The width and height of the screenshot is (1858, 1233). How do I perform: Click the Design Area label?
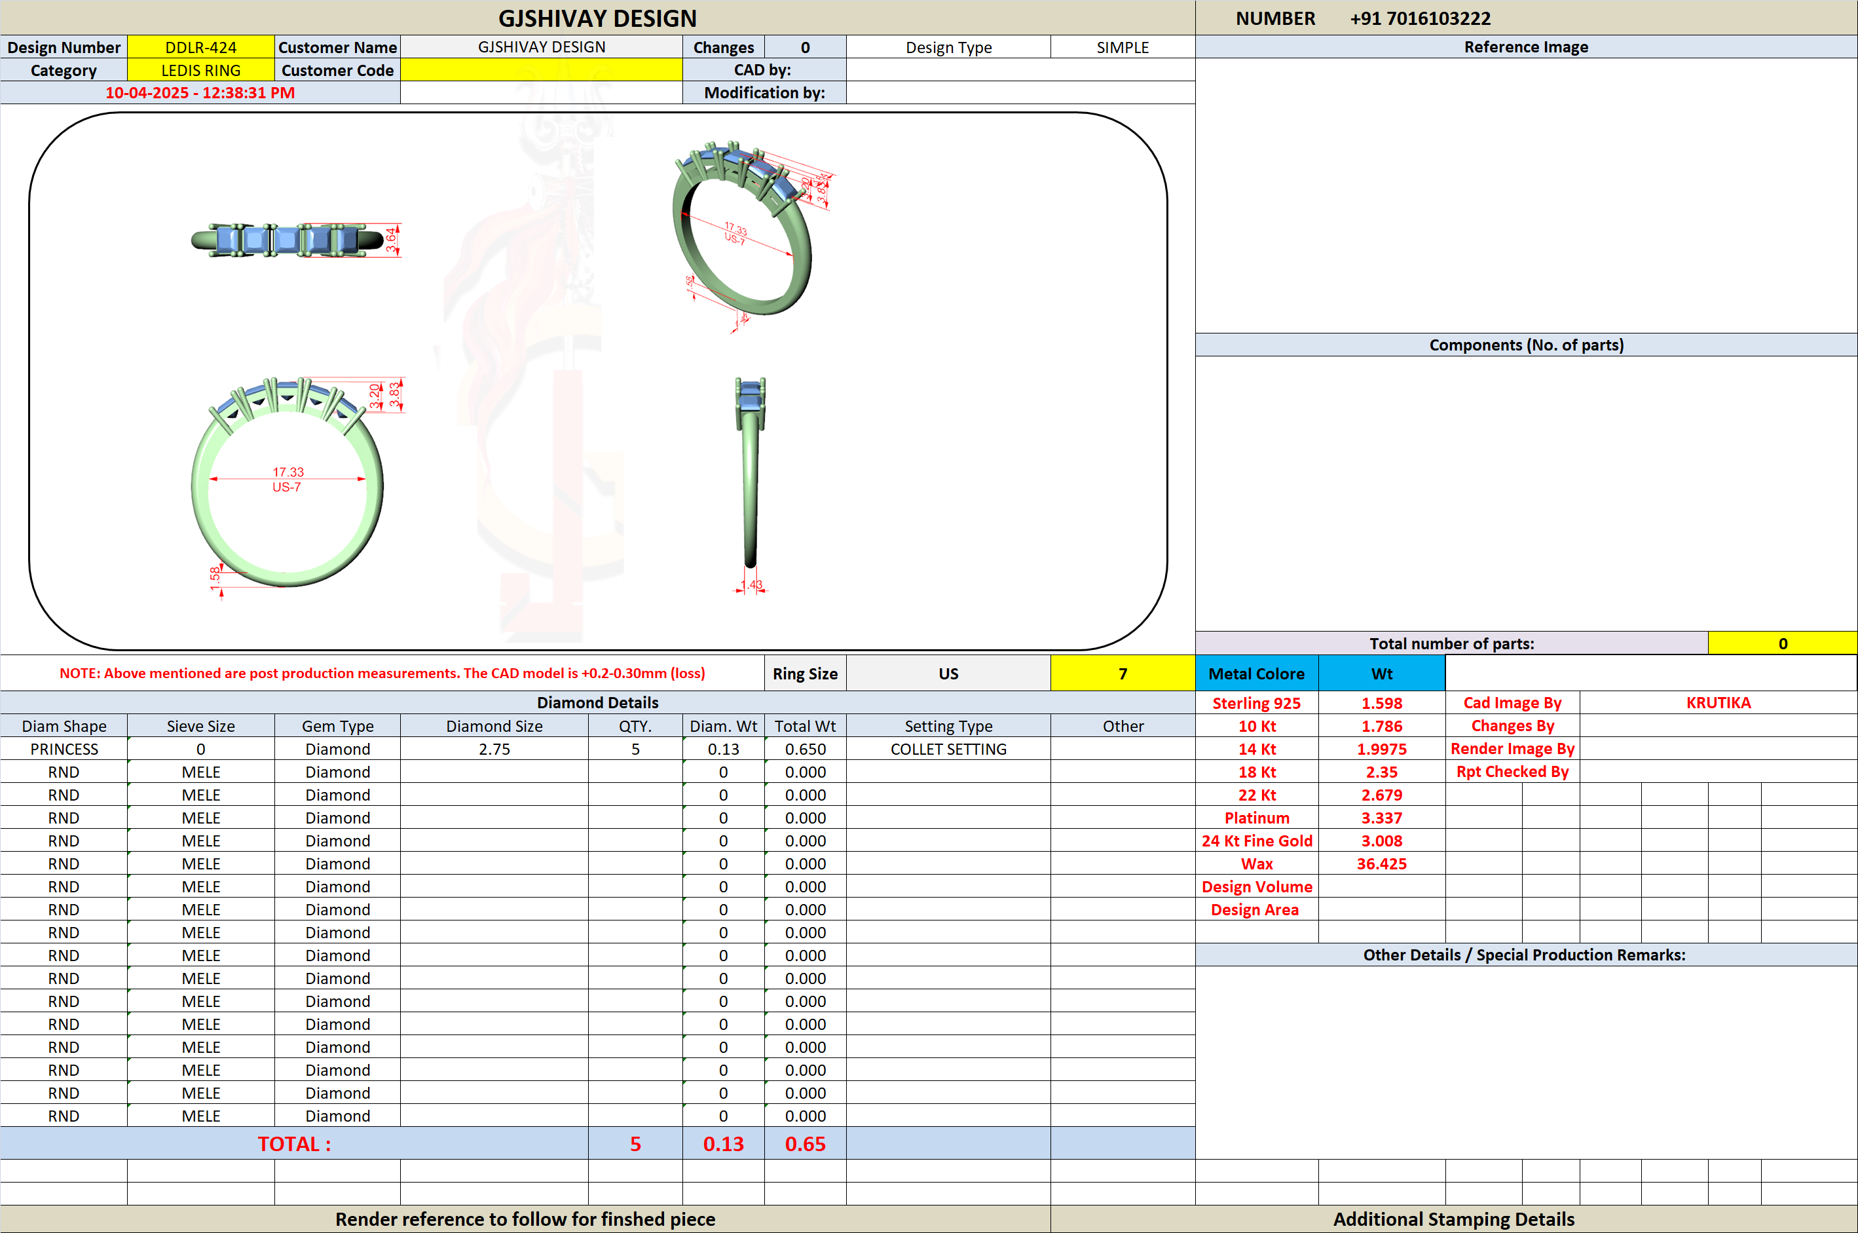coord(1257,909)
